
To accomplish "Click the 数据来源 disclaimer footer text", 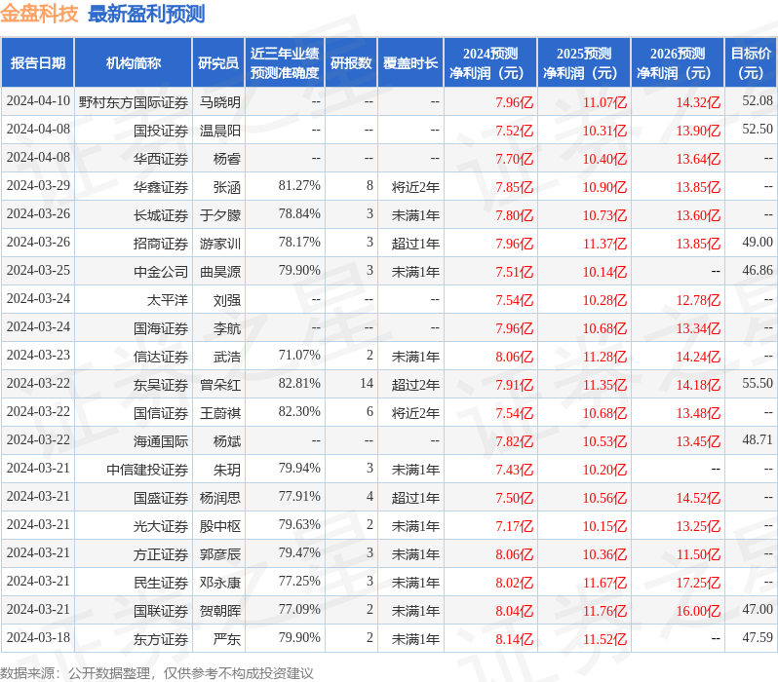I will click(x=157, y=673).
